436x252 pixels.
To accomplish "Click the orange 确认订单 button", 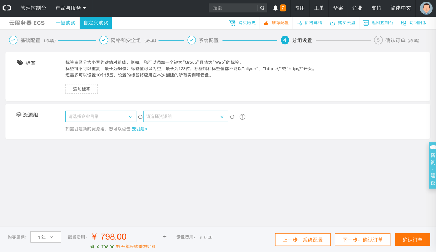I will [413, 240].
